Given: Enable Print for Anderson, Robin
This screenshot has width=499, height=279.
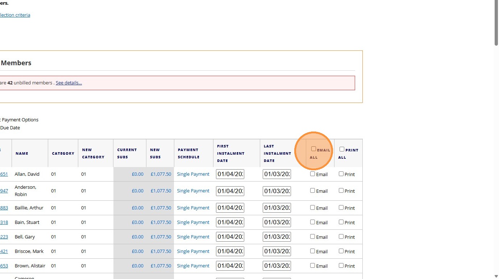Looking at the screenshot, I should 341,191.
